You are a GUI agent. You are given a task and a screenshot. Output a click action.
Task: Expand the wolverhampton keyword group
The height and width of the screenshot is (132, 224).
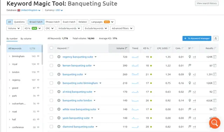pos(9,104)
